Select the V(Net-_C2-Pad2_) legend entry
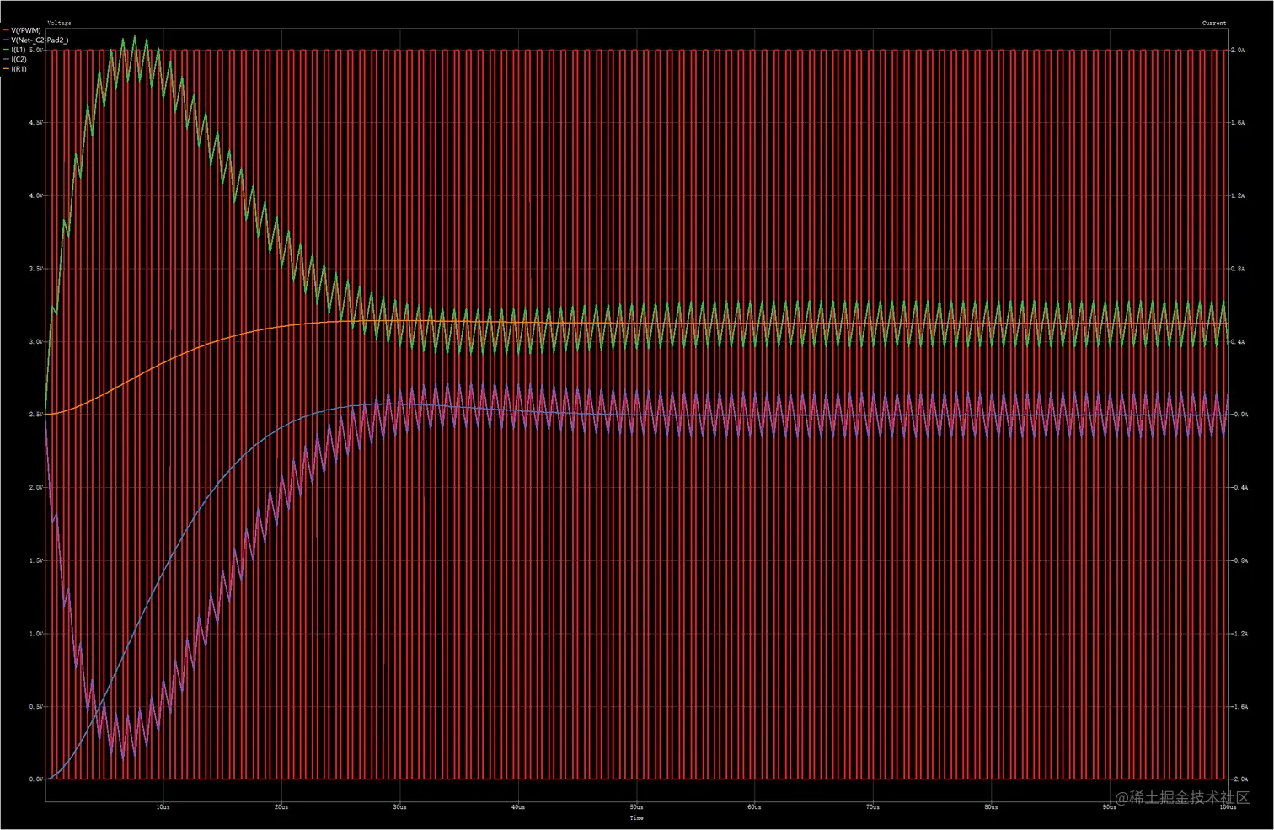Image resolution: width=1274 pixels, height=830 pixels. pos(36,40)
